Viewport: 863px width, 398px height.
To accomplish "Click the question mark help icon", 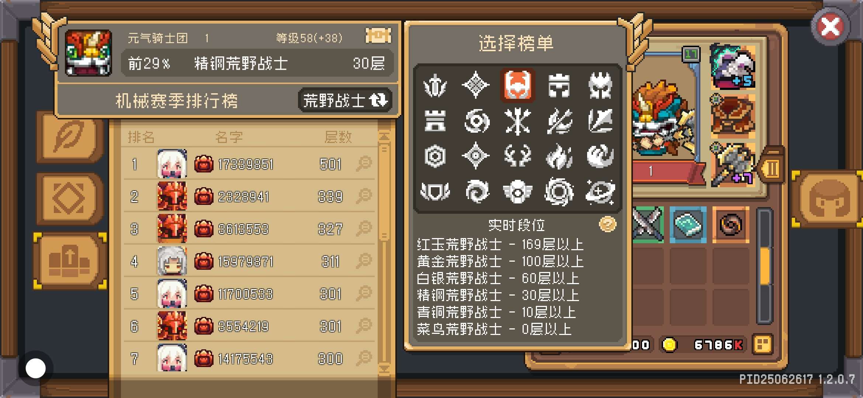I will point(607,224).
